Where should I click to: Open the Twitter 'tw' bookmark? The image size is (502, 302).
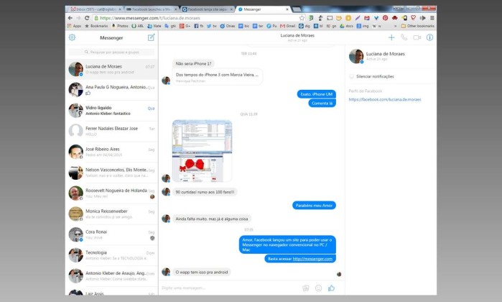coord(212,26)
